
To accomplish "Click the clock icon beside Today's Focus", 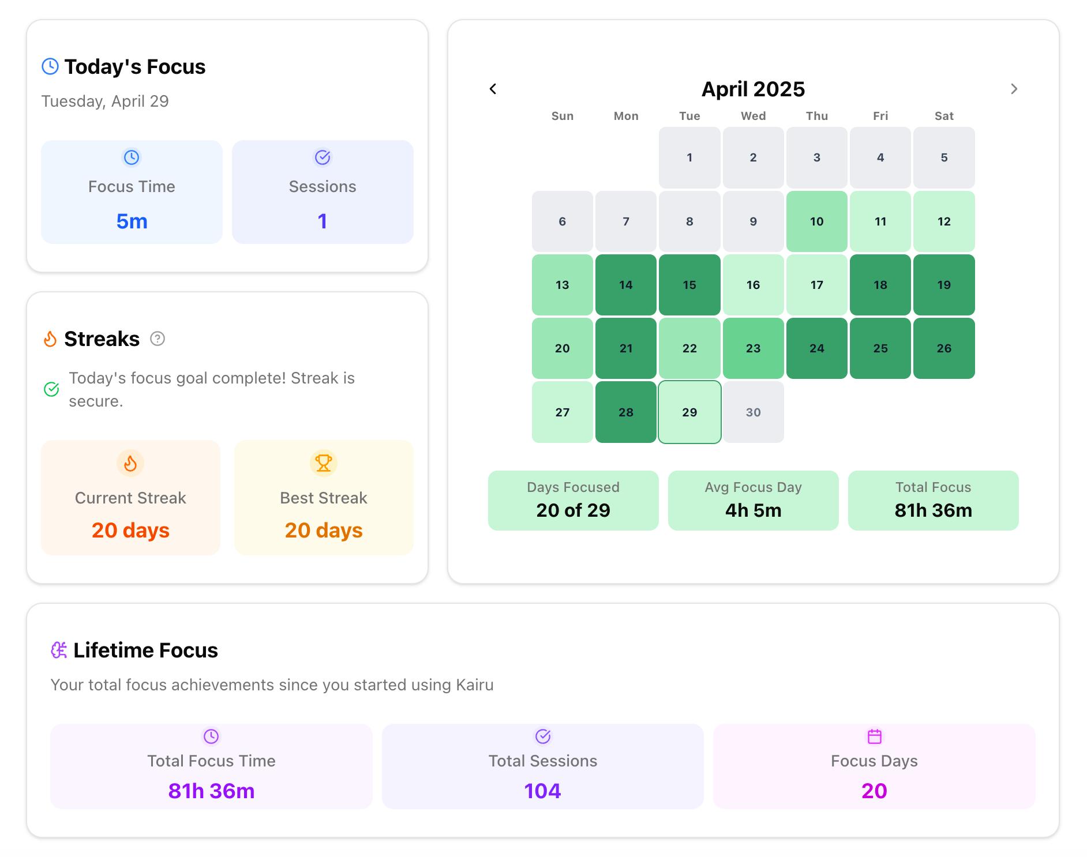I will click(50, 66).
